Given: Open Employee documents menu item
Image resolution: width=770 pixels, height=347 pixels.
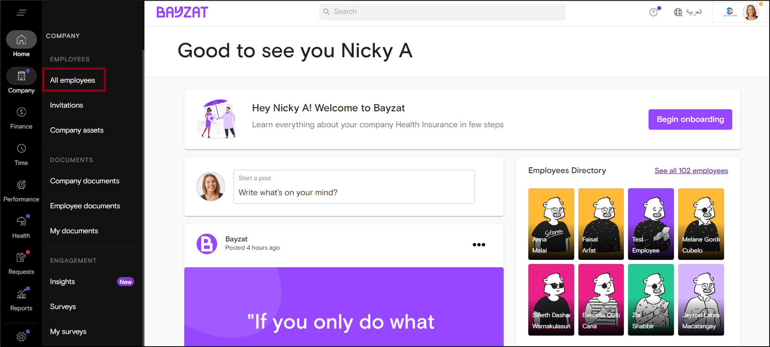Looking at the screenshot, I should (x=85, y=206).
